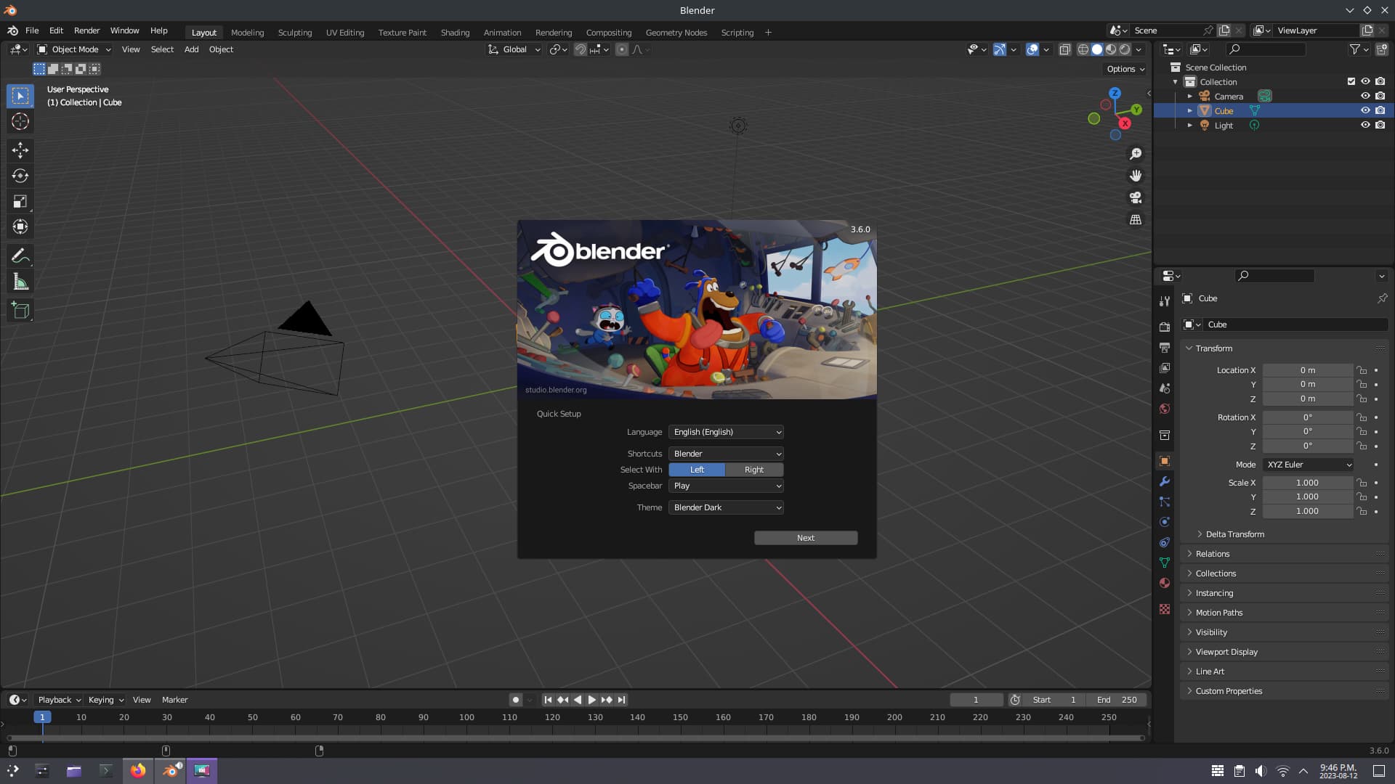
Task: Select the Annotate tool
Action: [20, 256]
